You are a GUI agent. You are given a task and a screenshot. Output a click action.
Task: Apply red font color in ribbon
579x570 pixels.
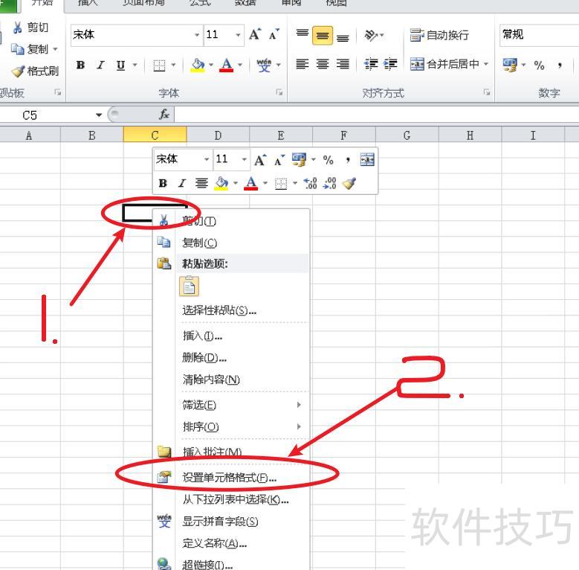pos(227,65)
